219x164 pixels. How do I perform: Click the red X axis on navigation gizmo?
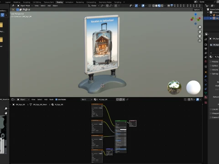point(199,18)
